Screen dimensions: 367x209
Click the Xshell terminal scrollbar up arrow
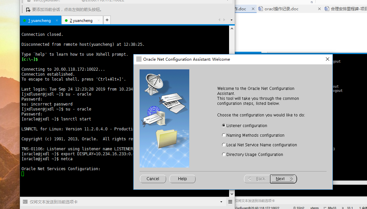pos(232,29)
